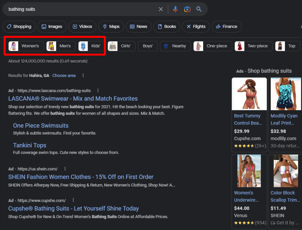Pick the Top filter chip
Screen dimensions: 302x230
[x=288, y=46]
